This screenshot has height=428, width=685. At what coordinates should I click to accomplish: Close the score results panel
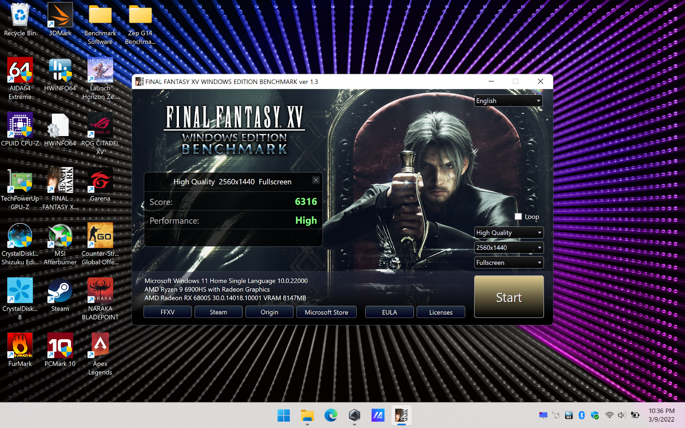(x=316, y=180)
